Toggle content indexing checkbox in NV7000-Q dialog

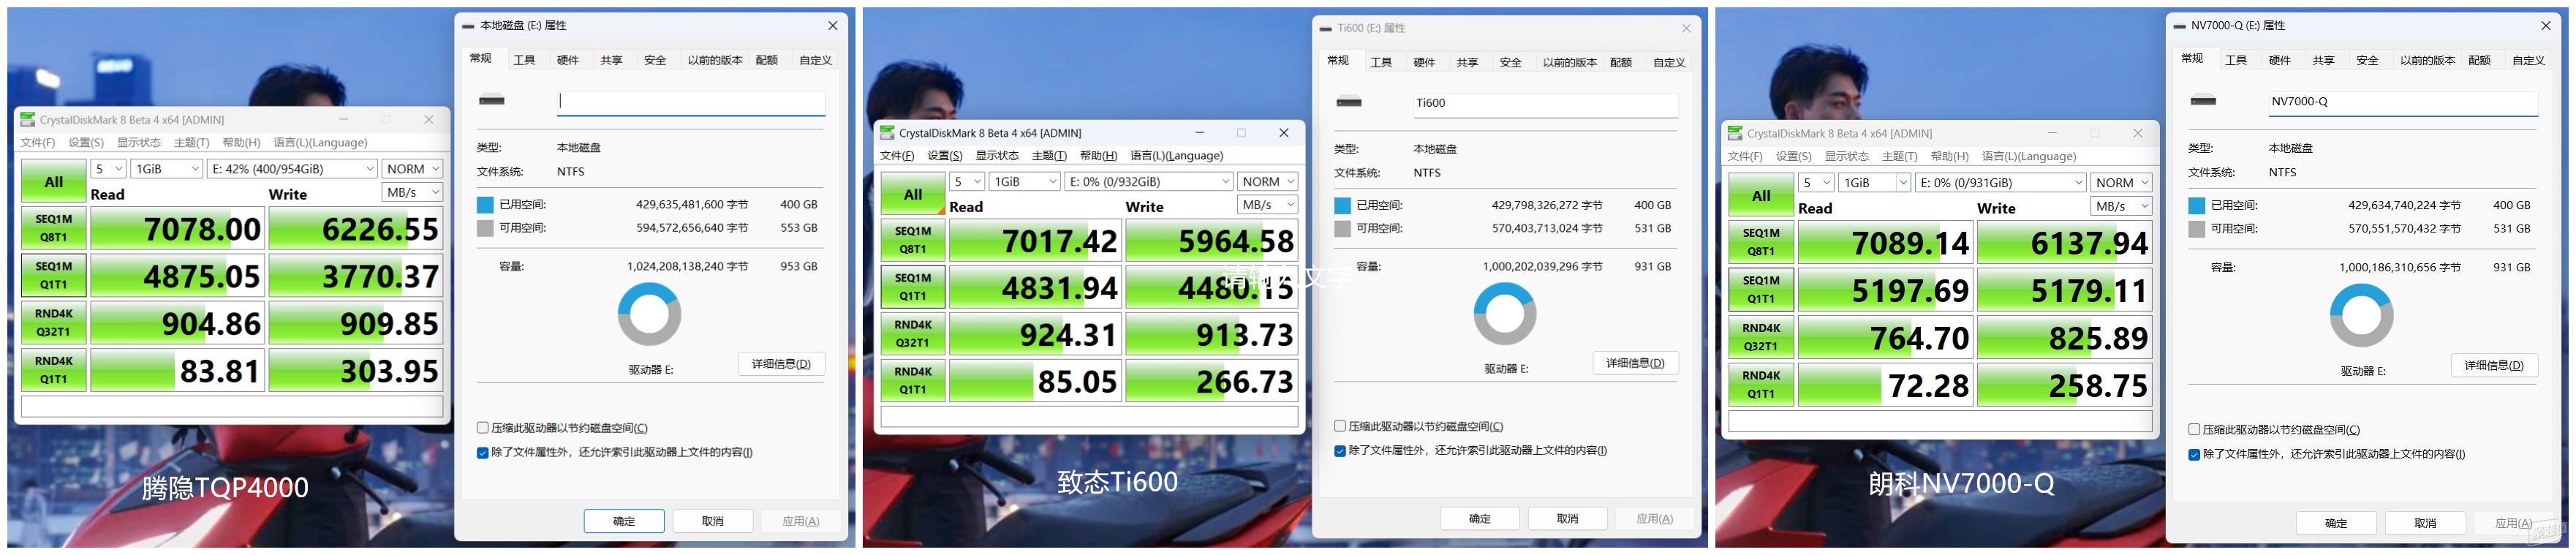(2194, 455)
